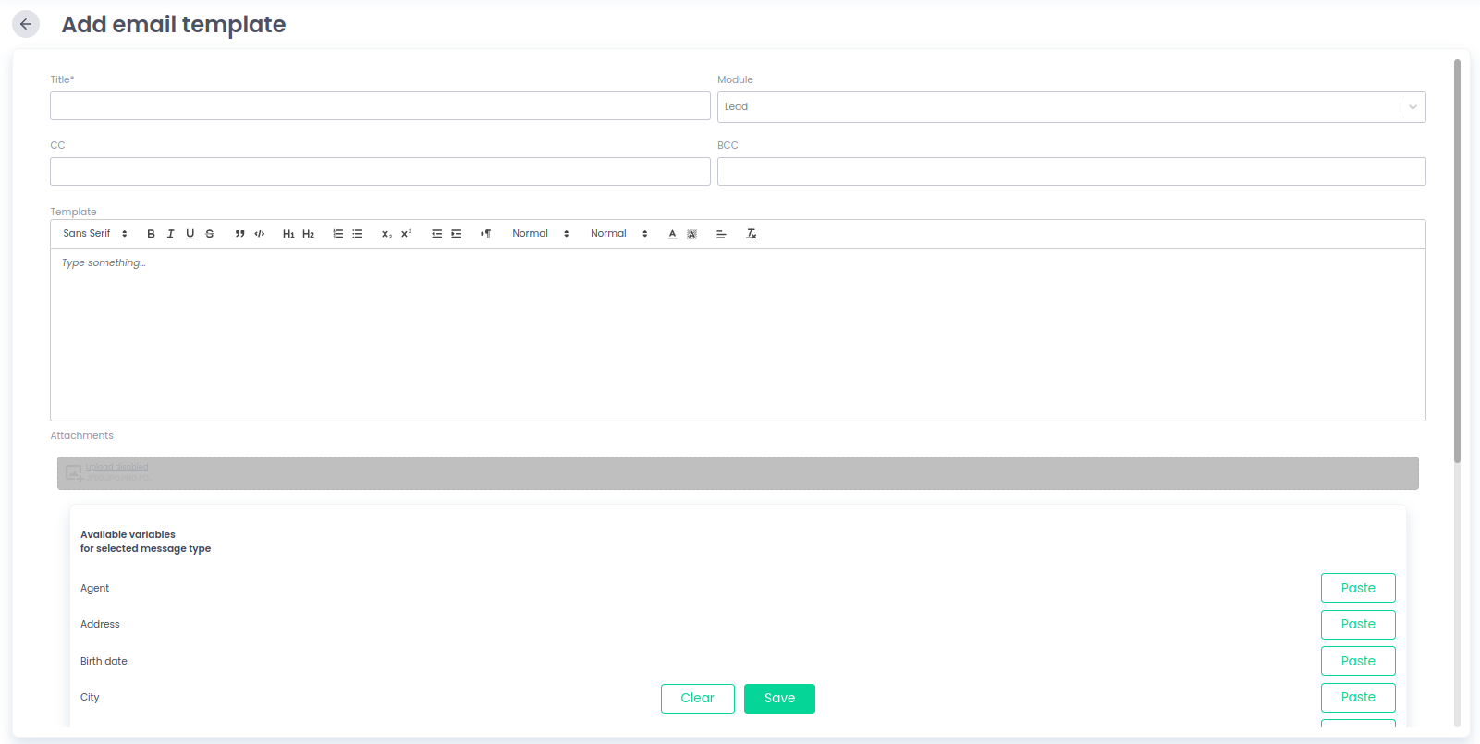This screenshot has width=1480, height=744.
Task: Apply Heading 1 style
Action: (x=288, y=234)
